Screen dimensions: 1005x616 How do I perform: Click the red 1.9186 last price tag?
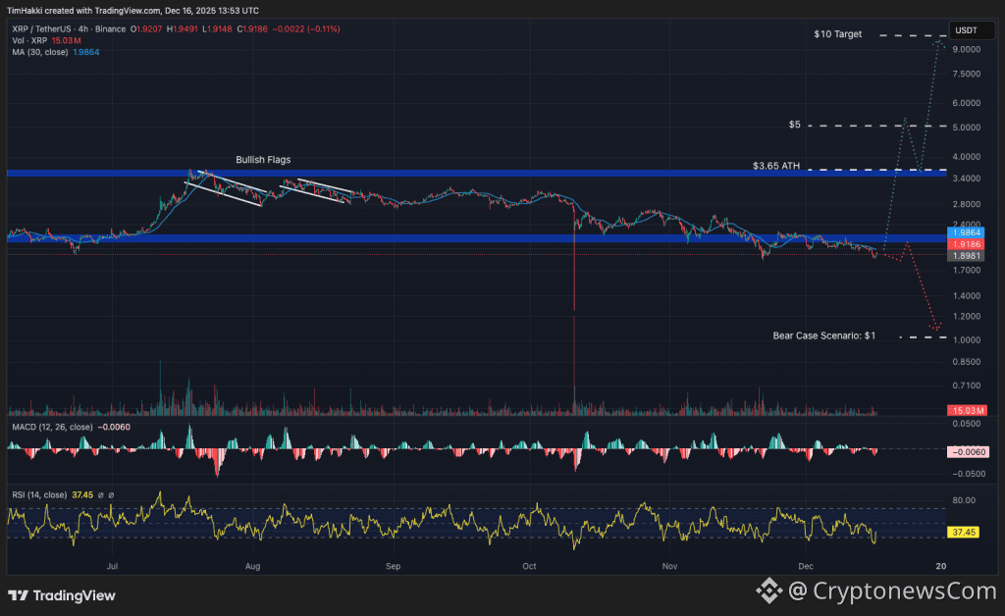point(966,244)
